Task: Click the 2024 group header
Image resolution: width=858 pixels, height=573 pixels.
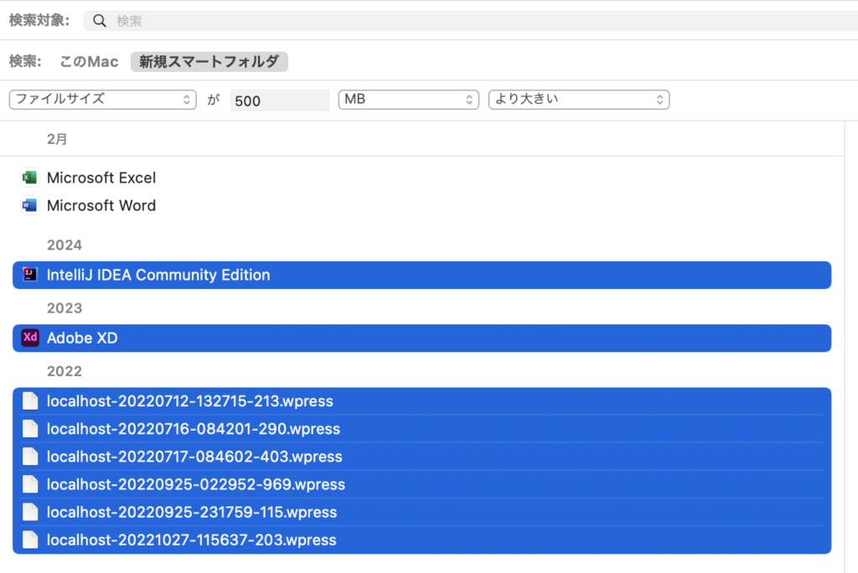Action: click(65, 245)
